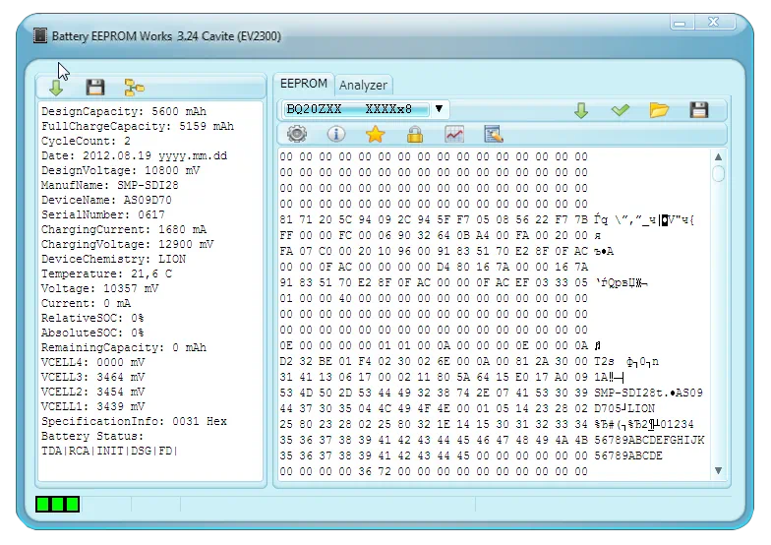Viewport: 771px width, 545px height.
Task: Expand the BQ20ZXX chip dropdown arrow
Action: [x=439, y=109]
